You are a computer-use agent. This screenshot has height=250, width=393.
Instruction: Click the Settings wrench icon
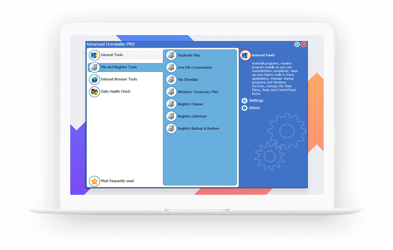244,101
